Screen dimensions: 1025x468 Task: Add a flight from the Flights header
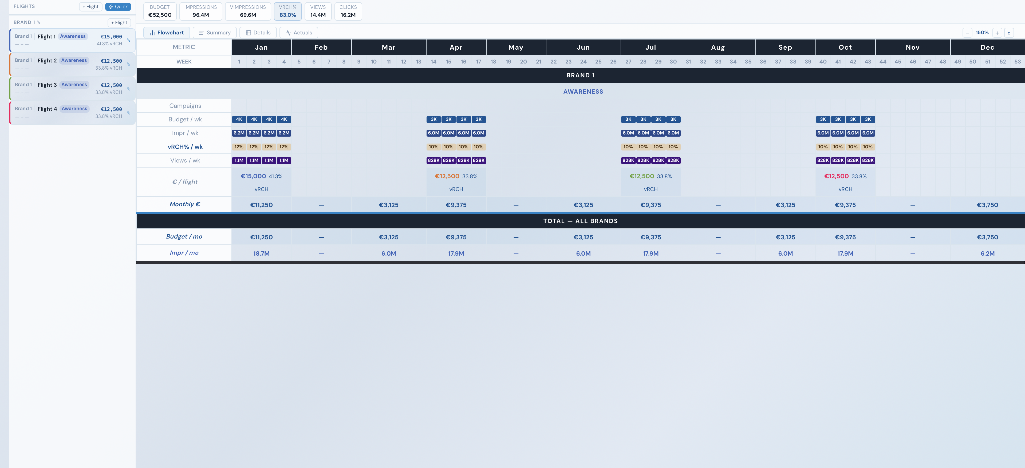tap(91, 7)
